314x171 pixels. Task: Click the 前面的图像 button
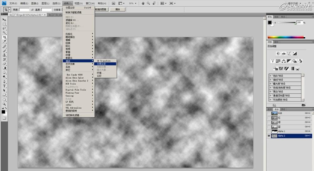point(101,9)
